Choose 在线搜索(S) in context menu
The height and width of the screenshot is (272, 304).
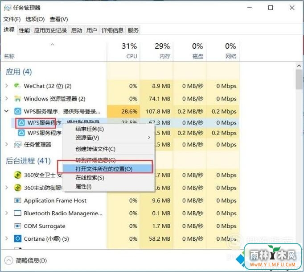[x=109, y=178]
